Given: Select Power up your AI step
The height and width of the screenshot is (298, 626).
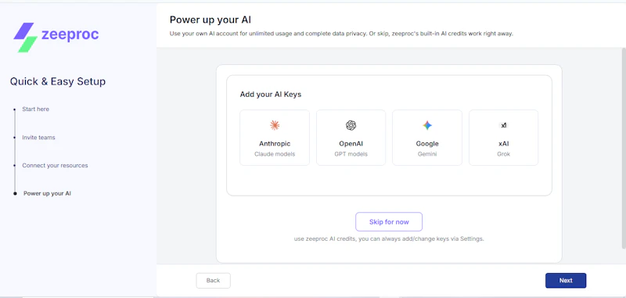Looking at the screenshot, I should (x=47, y=193).
